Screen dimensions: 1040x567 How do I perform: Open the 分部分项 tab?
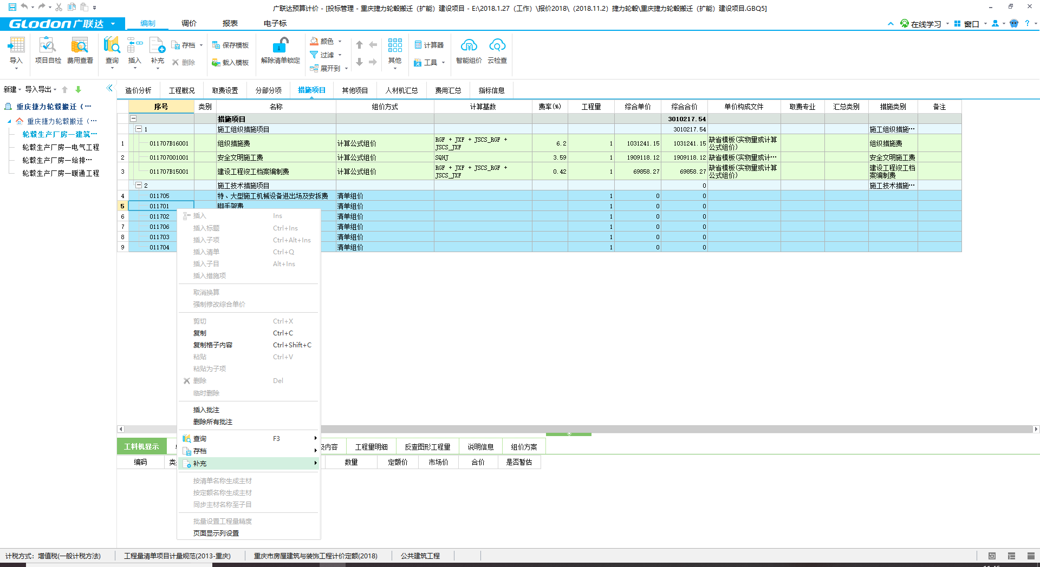(x=269, y=90)
